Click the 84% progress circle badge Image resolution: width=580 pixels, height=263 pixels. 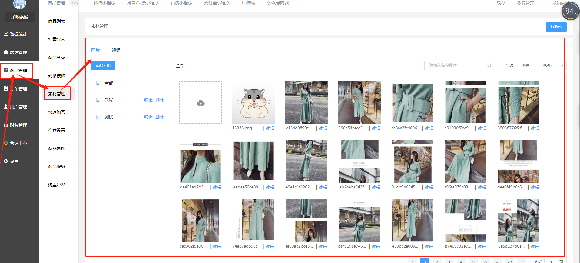pyautogui.click(x=570, y=11)
